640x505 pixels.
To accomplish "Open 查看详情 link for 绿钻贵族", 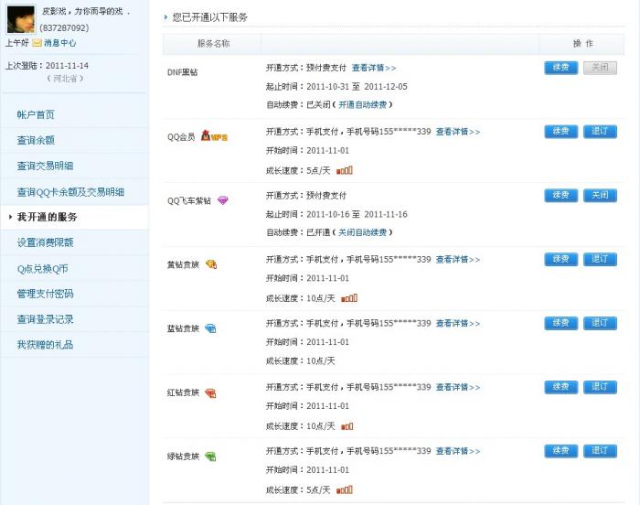I will tap(458, 451).
